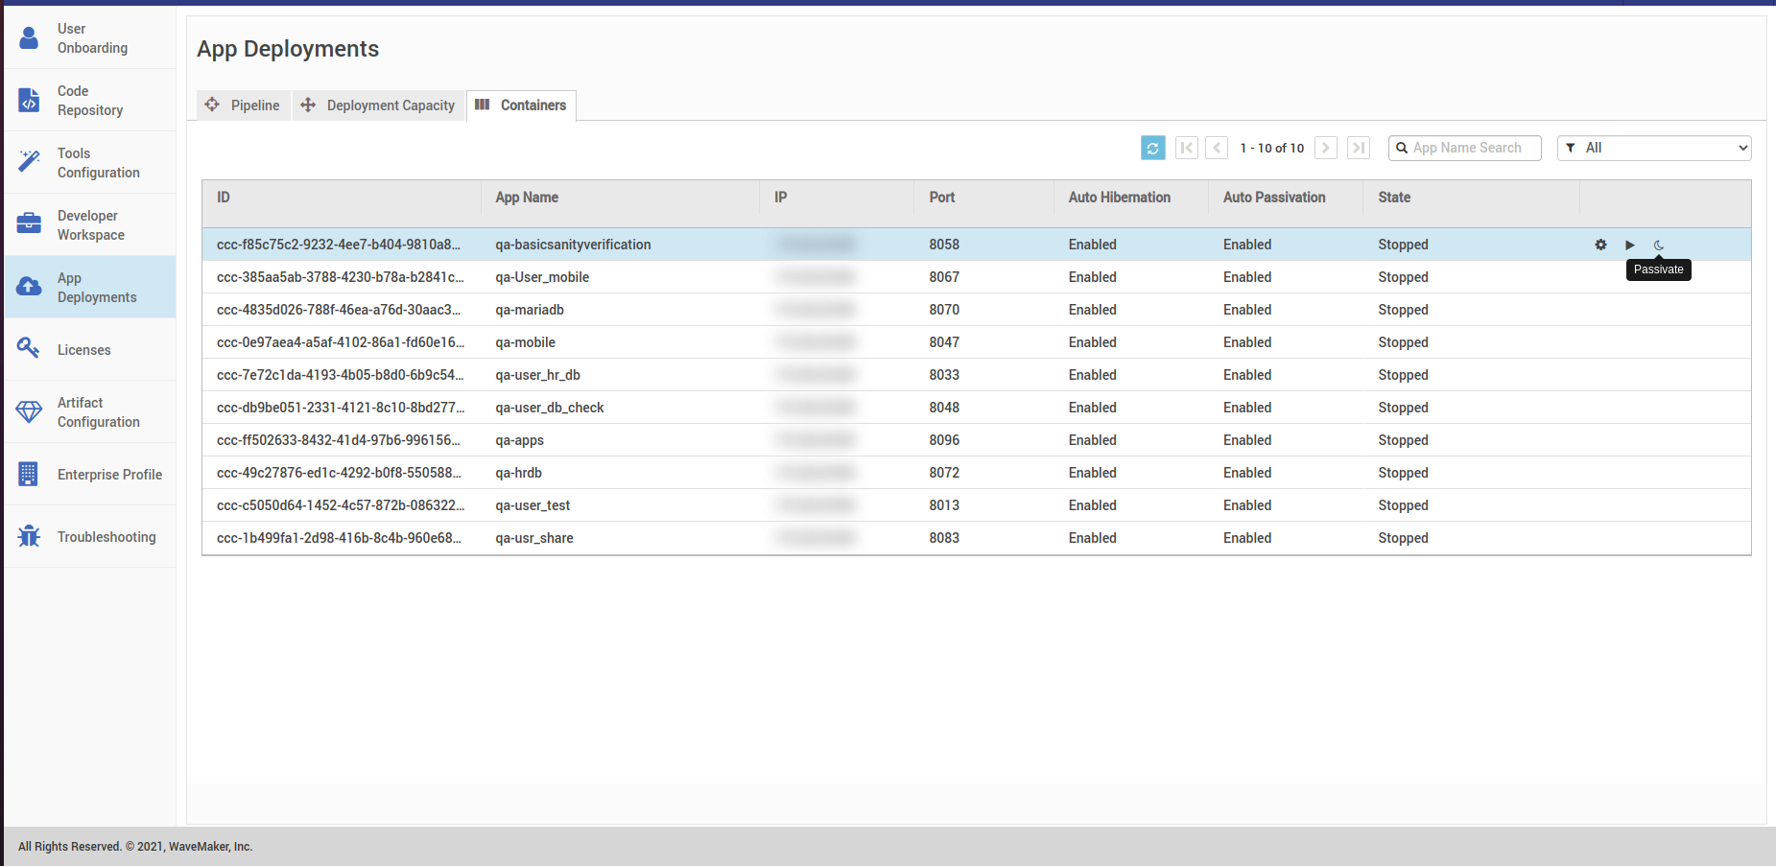Open the Deployment Capacity tab
This screenshot has width=1776, height=866.
click(378, 105)
